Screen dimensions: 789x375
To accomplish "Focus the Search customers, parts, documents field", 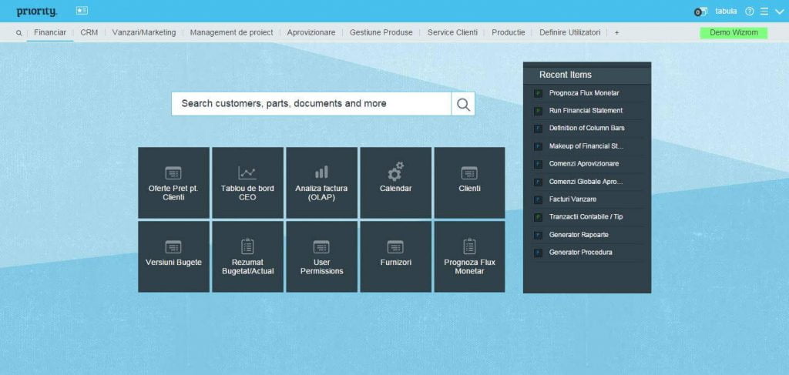I will [311, 103].
